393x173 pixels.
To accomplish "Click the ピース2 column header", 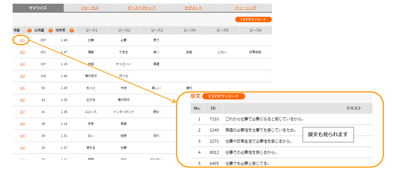I will (124, 30).
